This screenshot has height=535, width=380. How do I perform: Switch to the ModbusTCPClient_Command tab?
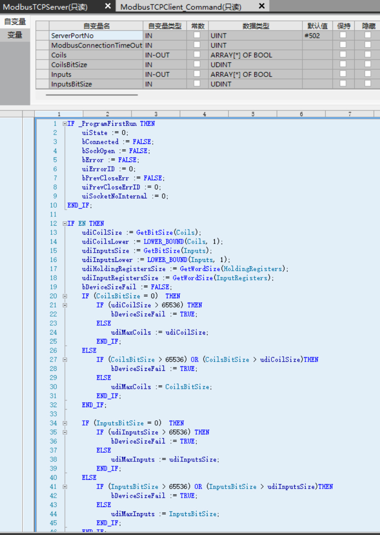point(180,6)
